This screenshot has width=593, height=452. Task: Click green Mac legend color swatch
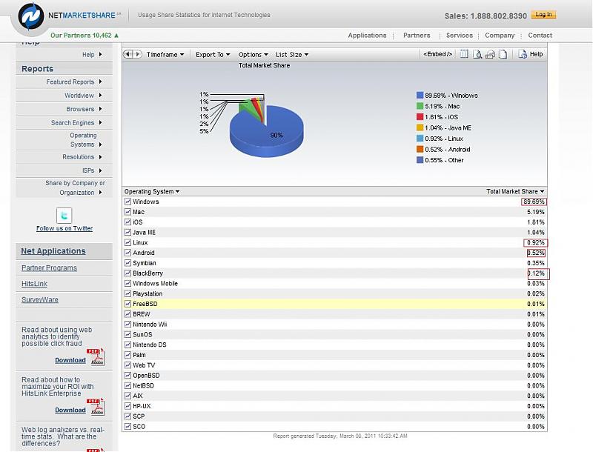(420, 106)
